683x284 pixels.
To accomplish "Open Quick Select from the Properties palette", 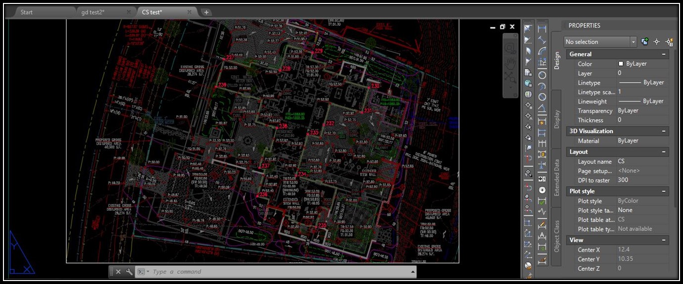I will (669, 42).
